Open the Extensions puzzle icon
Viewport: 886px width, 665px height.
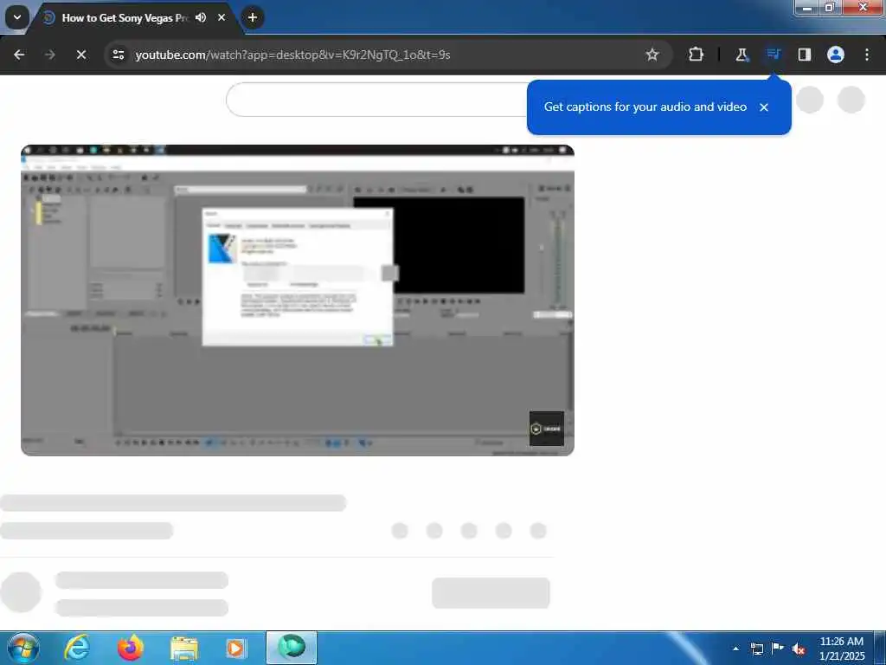(697, 55)
